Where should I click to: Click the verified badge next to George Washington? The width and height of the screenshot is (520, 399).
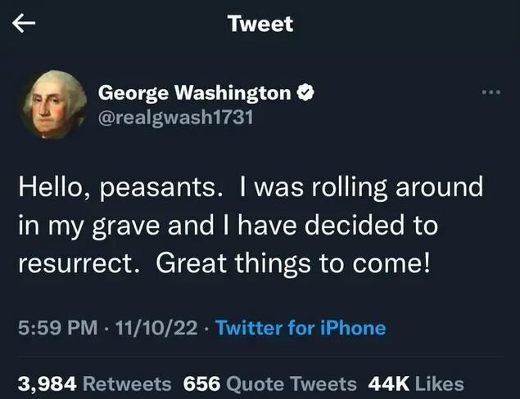[305, 93]
